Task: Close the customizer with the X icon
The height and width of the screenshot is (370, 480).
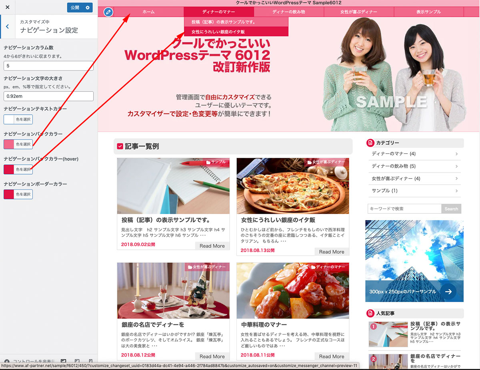Action: [x=7, y=7]
